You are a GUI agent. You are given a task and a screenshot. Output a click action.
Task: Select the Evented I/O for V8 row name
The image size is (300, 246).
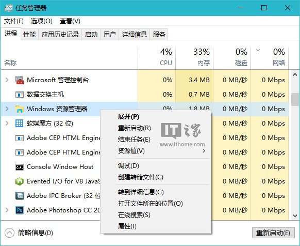[63, 181]
